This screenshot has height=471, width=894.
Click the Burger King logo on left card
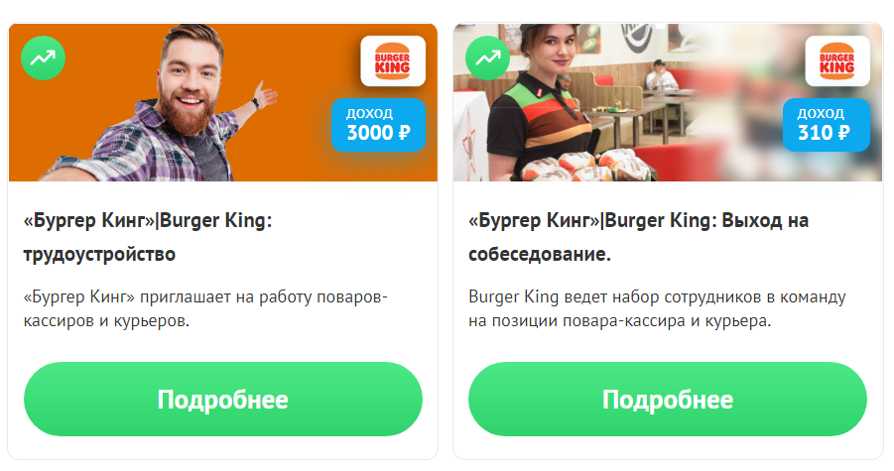pyautogui.click(x=393, y=60)
